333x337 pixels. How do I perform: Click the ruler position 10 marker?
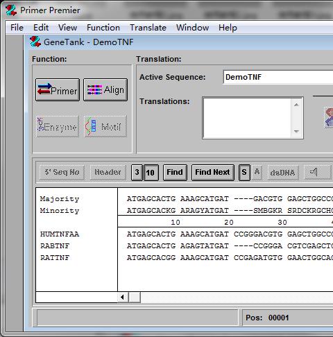click(x=176, y=223)
